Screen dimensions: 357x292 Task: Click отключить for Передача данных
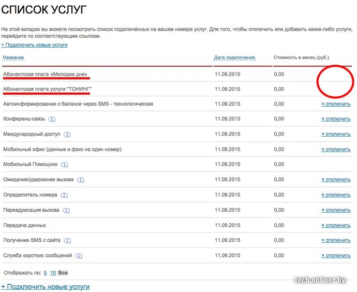coord(336,225)
